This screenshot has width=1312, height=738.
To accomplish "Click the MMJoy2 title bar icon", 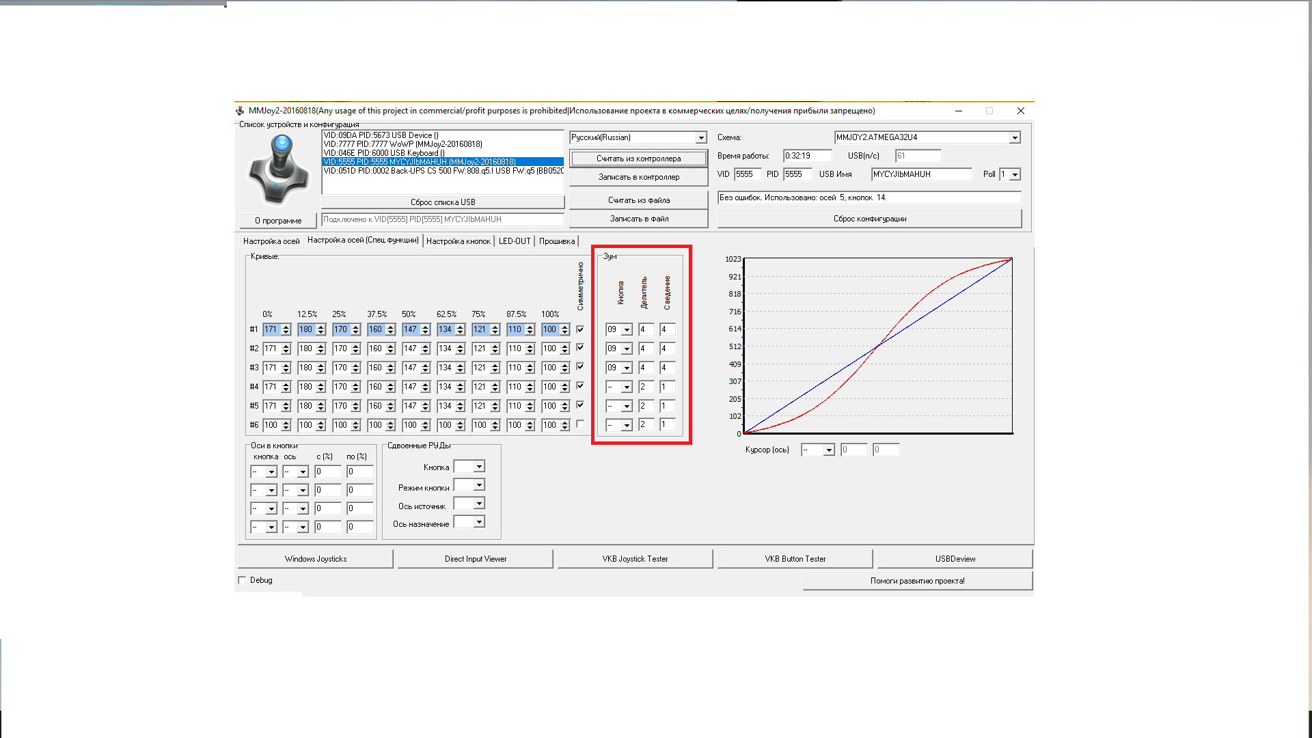I will [240, 111].
